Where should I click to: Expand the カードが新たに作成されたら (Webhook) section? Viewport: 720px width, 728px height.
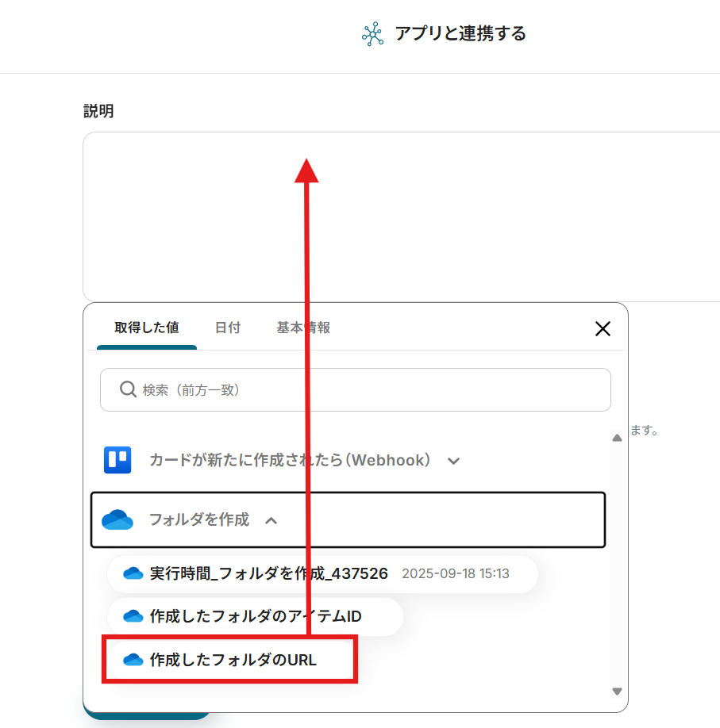(x=453, y=461)
